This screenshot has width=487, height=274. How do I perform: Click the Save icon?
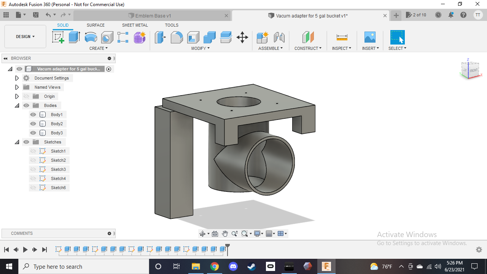coord(36,15)
